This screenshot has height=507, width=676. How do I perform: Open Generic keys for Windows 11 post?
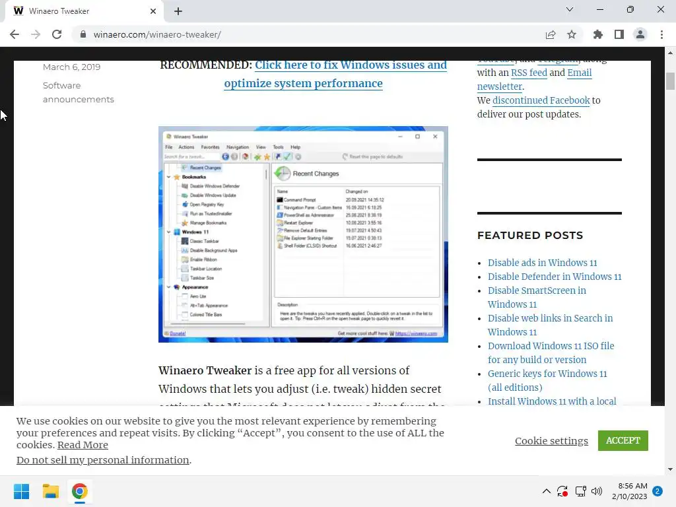click(x=547, y=380)
